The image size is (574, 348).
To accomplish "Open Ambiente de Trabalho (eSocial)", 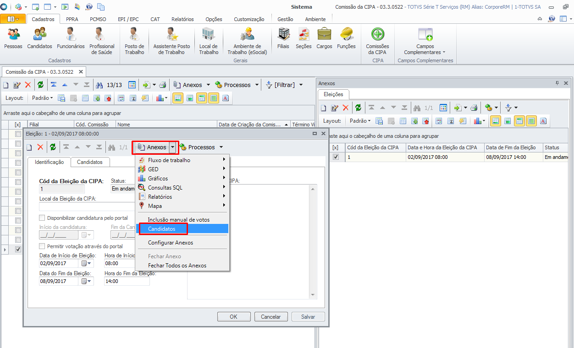I will tap(247, 41).
